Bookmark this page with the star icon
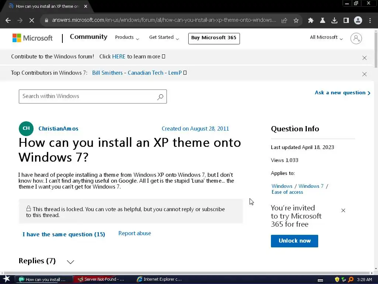Image resolution: width=378 pixels, height=284 pixels. (296, 21)
